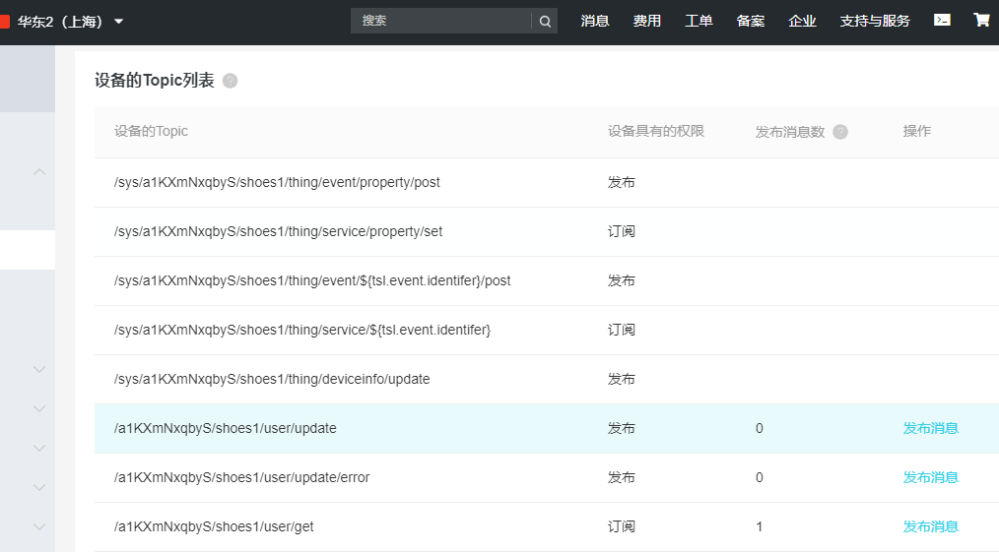The image size is (999, 552).
Task: Open the shopping cart icon
Action: pyautogui.click(x=981, y=20)
